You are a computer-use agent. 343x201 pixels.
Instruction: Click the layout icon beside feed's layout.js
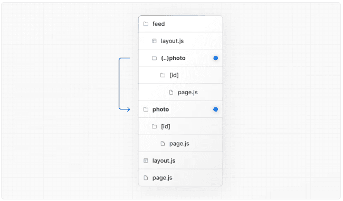pyautogui.click(x=154, y=41)
